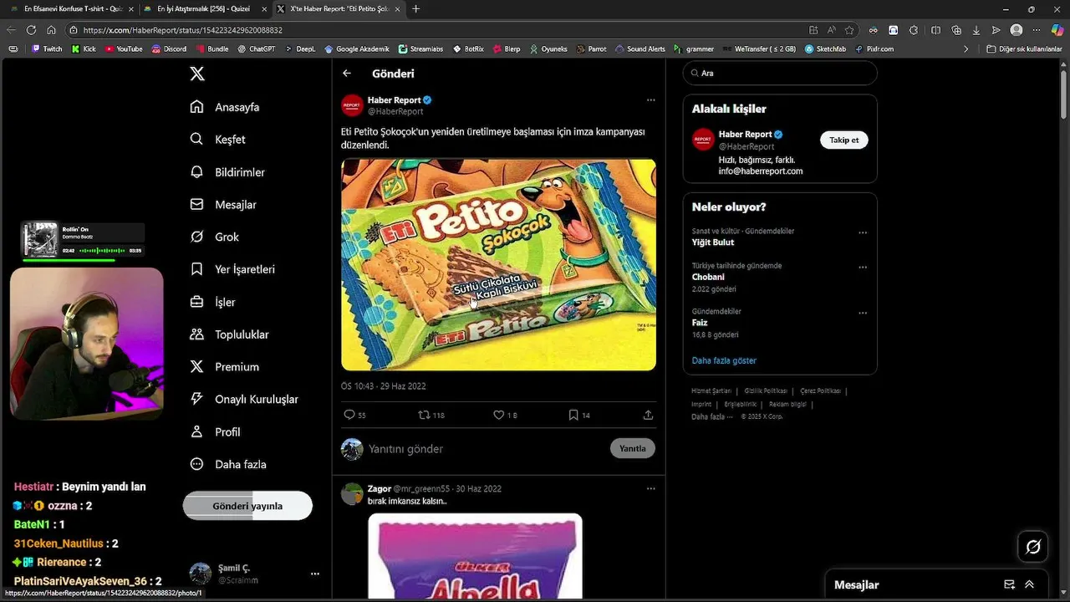Screen dimensions: 1070x602
Task: Show more bookmarks chevron
Action: tap(966, 49)
